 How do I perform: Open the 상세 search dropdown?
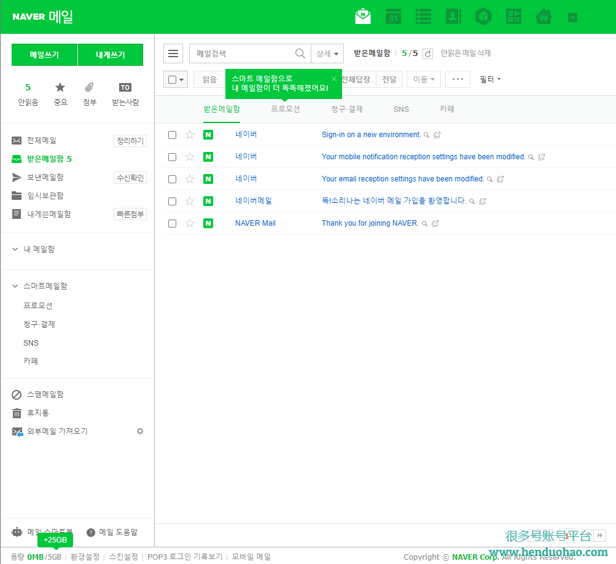[327, 54]
